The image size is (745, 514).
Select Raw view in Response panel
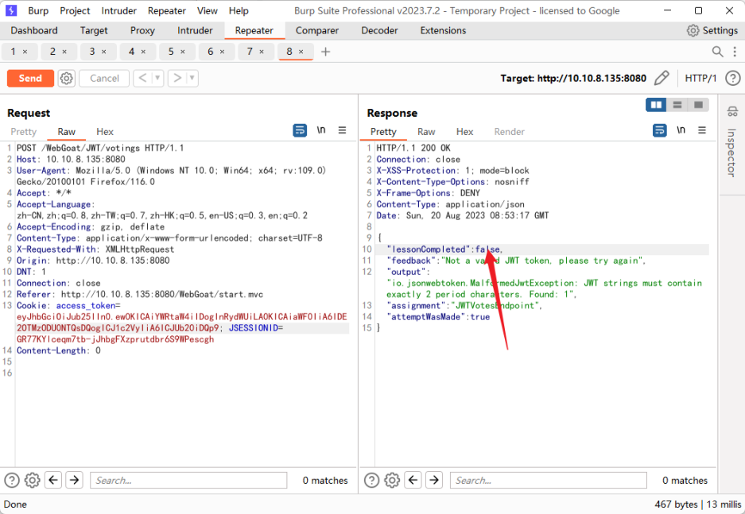426,131
